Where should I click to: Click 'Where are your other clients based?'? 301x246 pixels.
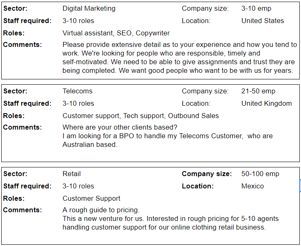120,128
